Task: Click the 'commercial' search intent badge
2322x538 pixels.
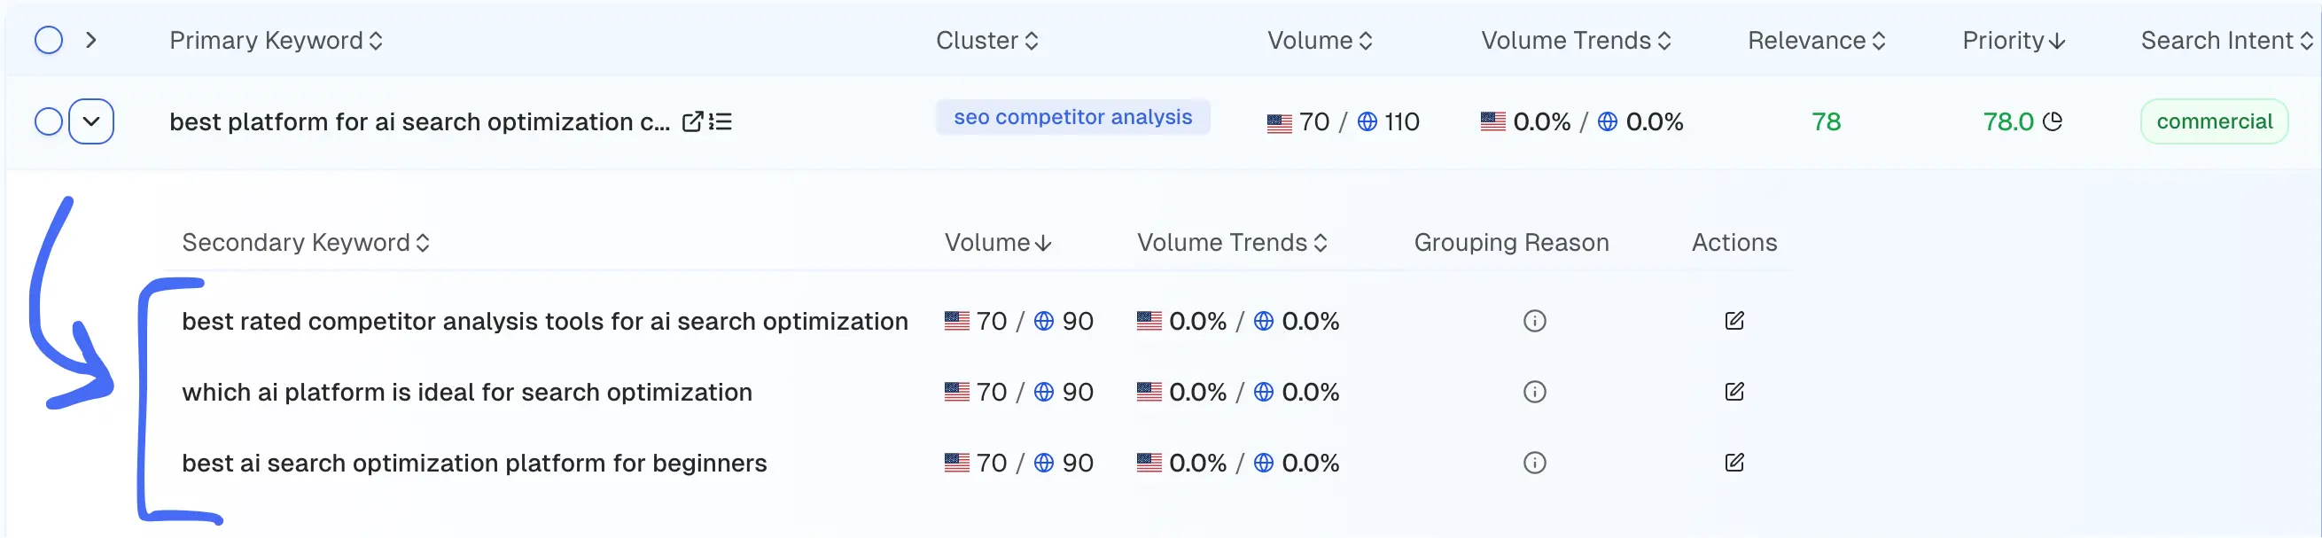Action: pos(2213,121)
